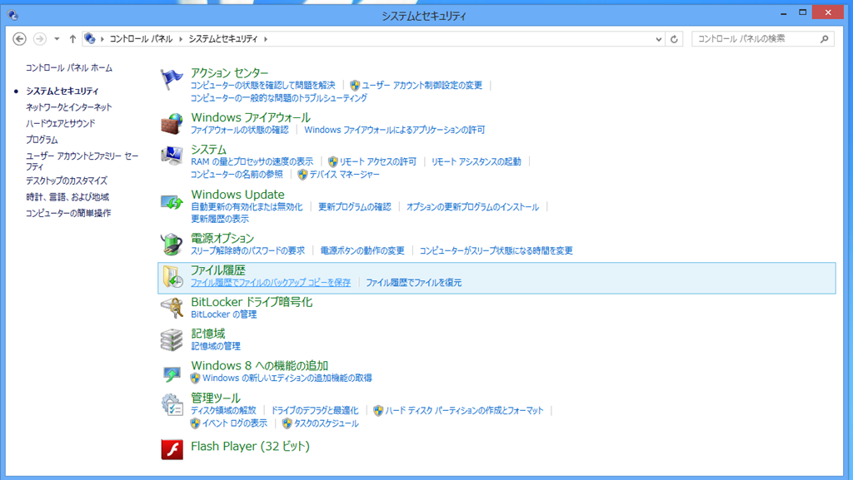Select ハードウェアとサウンド in sidebar
Screen dimensions: 853x480
coord(60,123)
